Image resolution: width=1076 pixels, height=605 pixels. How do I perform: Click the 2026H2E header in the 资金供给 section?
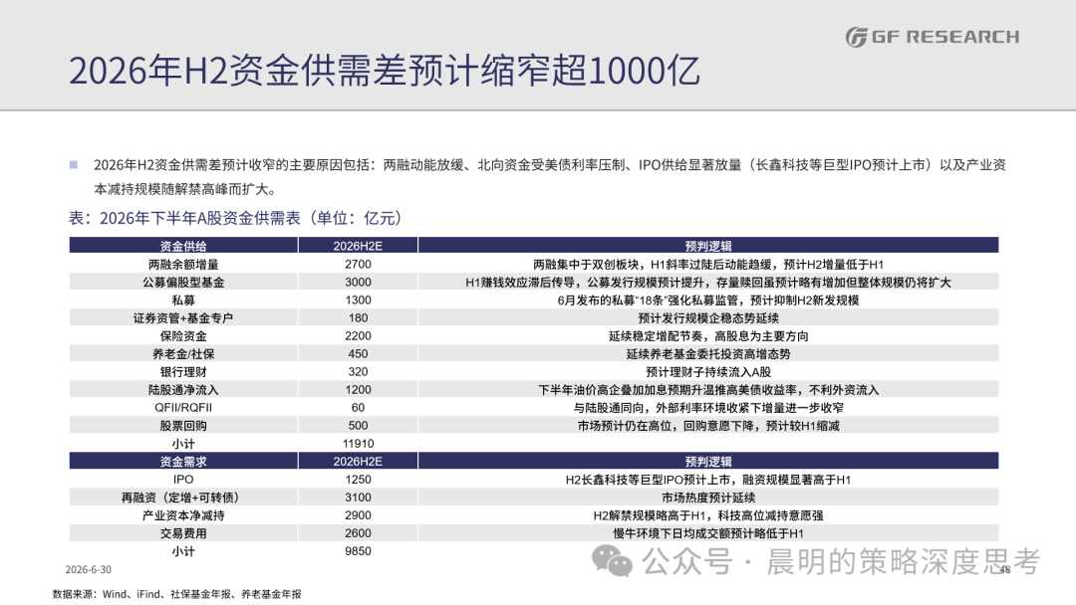358,246
